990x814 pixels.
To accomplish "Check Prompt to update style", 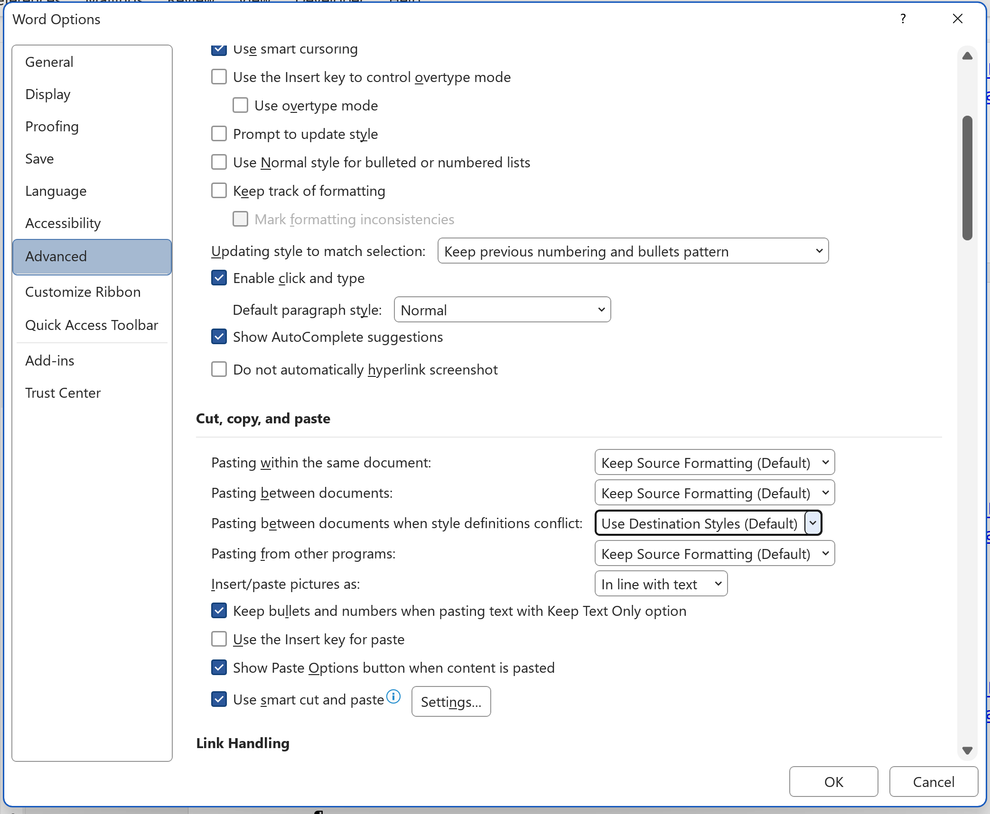I will (219, 133).
